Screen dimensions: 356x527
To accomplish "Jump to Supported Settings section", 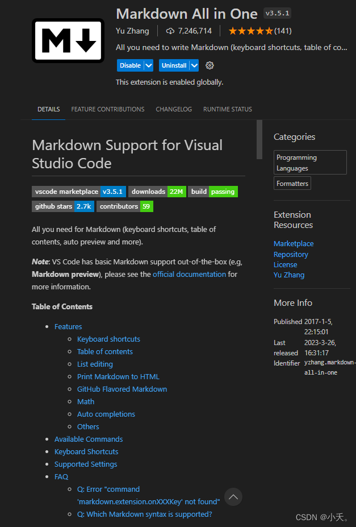I will pyautogui.click(x=86, y=464).
